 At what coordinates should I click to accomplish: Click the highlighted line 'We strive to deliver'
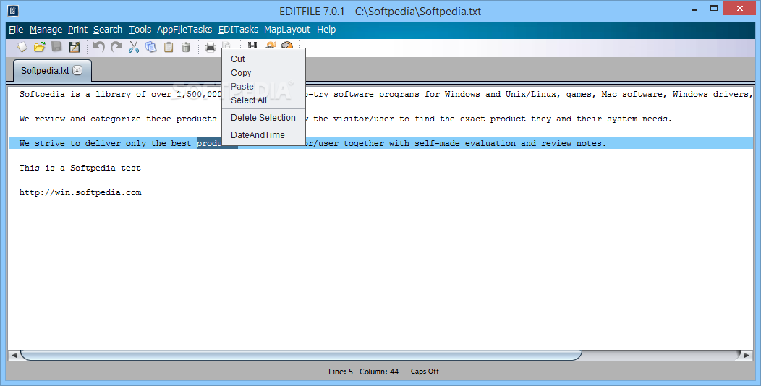pos(381,143)
